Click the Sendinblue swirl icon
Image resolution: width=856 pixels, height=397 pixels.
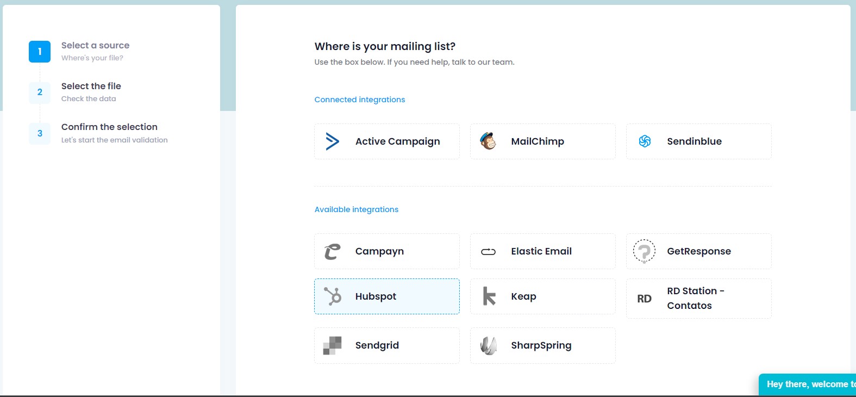pyautogui.click(x=645, y=141)
